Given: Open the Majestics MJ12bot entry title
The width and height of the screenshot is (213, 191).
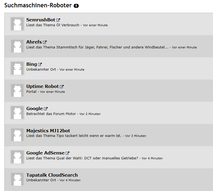Looking at the screenshot, I should coord(48,131).
